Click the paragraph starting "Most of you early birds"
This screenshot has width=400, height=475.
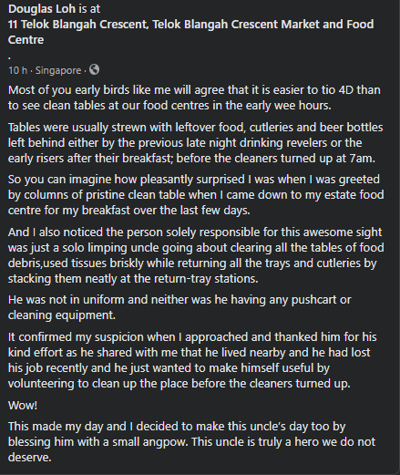[x=194, y=98]
